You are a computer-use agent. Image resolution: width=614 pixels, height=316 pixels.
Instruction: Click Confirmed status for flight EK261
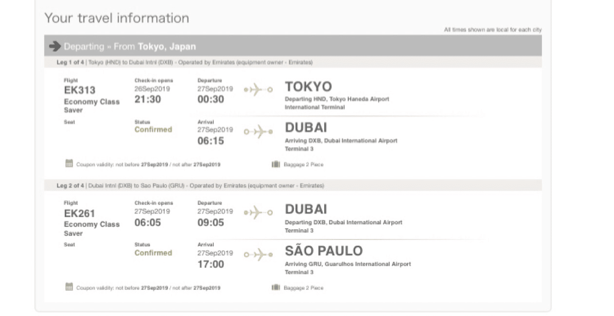point(153,253)
